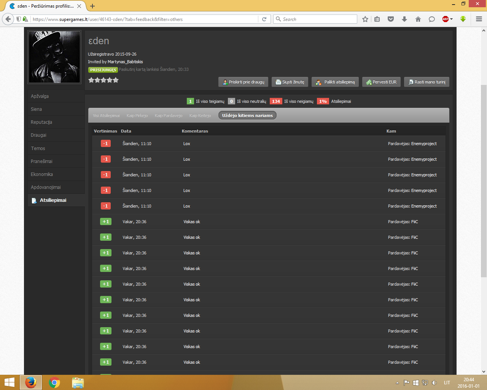Open the Firefox hamburger menu
Image resolution: width=487 pixels, height=390 pixels.
point(479,19)
